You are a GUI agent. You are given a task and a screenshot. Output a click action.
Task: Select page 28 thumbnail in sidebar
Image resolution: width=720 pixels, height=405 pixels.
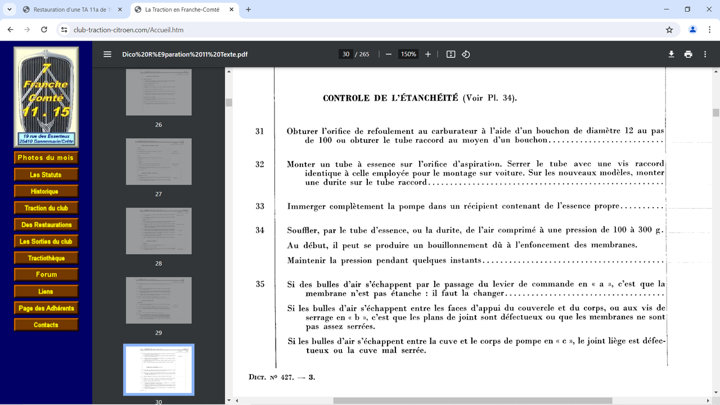pos(159,231)
